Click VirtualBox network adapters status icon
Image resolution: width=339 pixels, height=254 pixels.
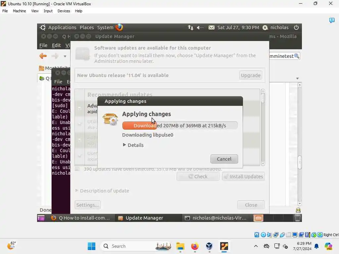coord(276,235)
